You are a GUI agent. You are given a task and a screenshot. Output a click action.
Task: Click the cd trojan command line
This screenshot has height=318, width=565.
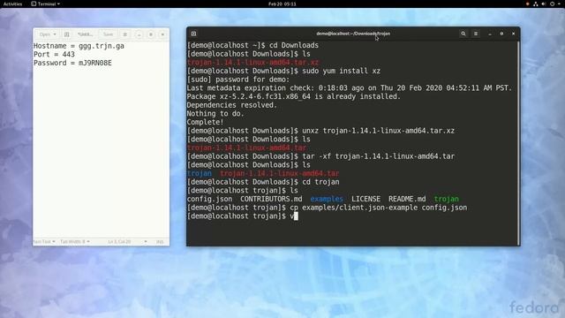point(263,182)
